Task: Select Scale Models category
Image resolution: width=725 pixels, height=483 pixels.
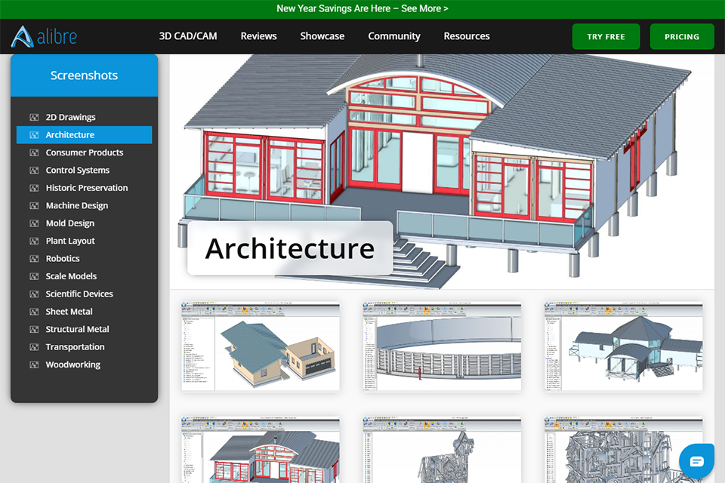Action: coord(84,276)
